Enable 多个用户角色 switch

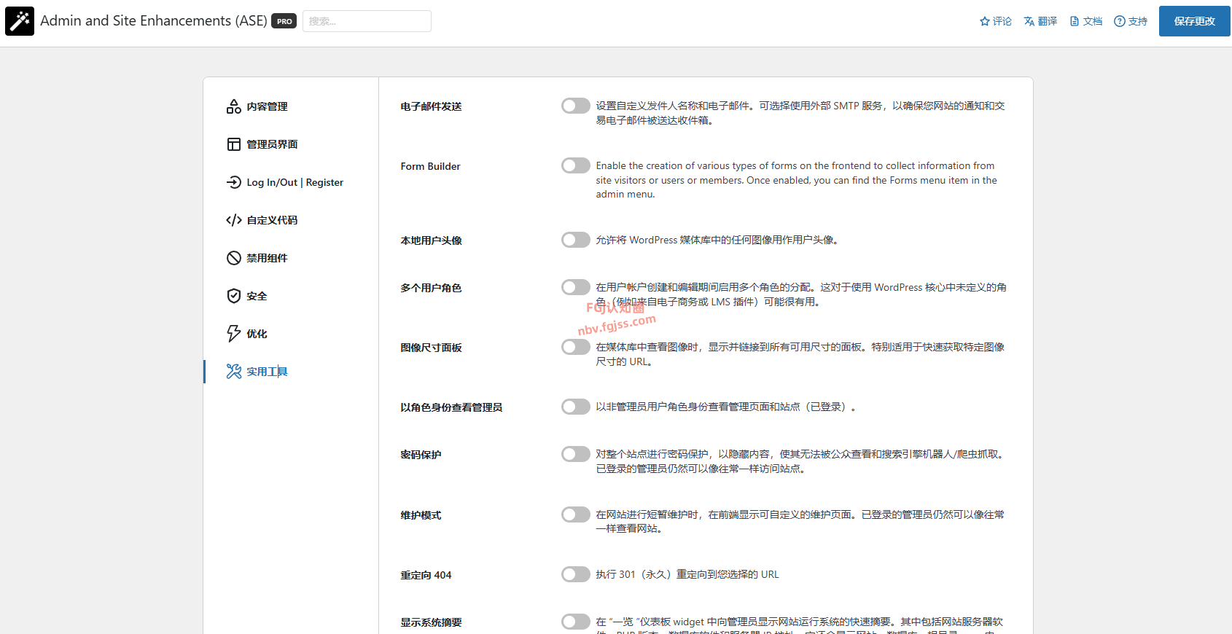(576, 287)
